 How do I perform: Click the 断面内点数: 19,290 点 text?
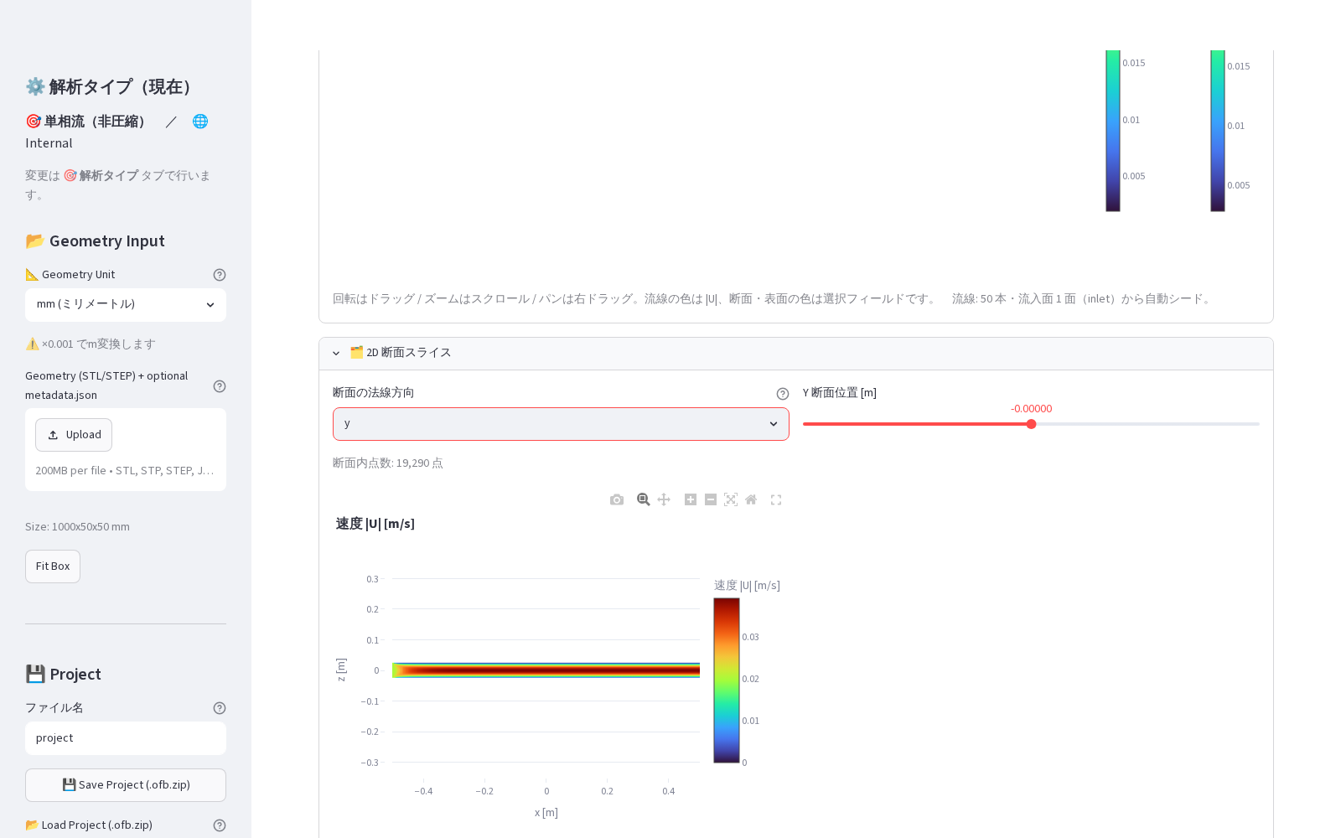pos(388,463)
